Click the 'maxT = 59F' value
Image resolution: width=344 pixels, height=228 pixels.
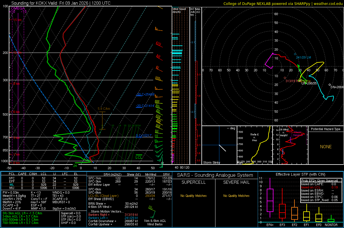[x=38, y=202]
